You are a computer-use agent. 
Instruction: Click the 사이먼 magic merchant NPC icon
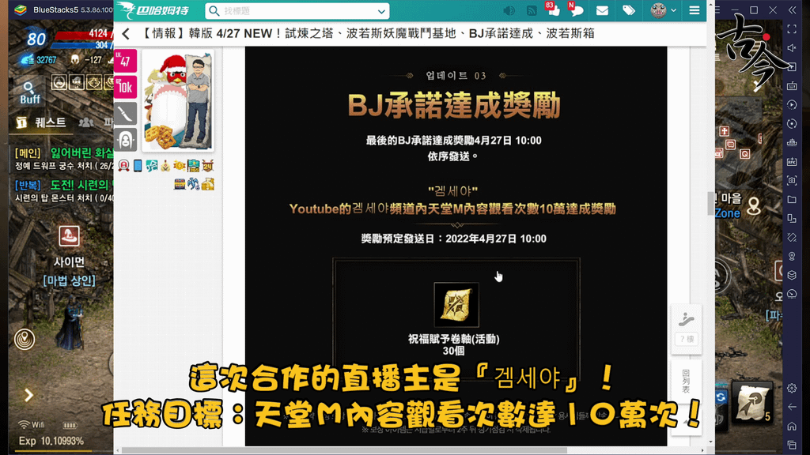coord(70,235)
